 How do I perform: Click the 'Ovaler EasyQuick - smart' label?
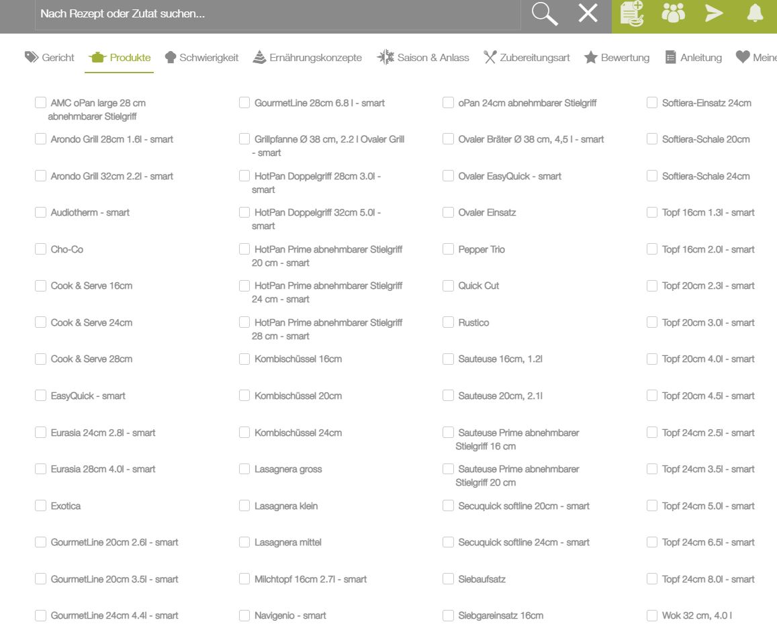click(x=510, y=176)
